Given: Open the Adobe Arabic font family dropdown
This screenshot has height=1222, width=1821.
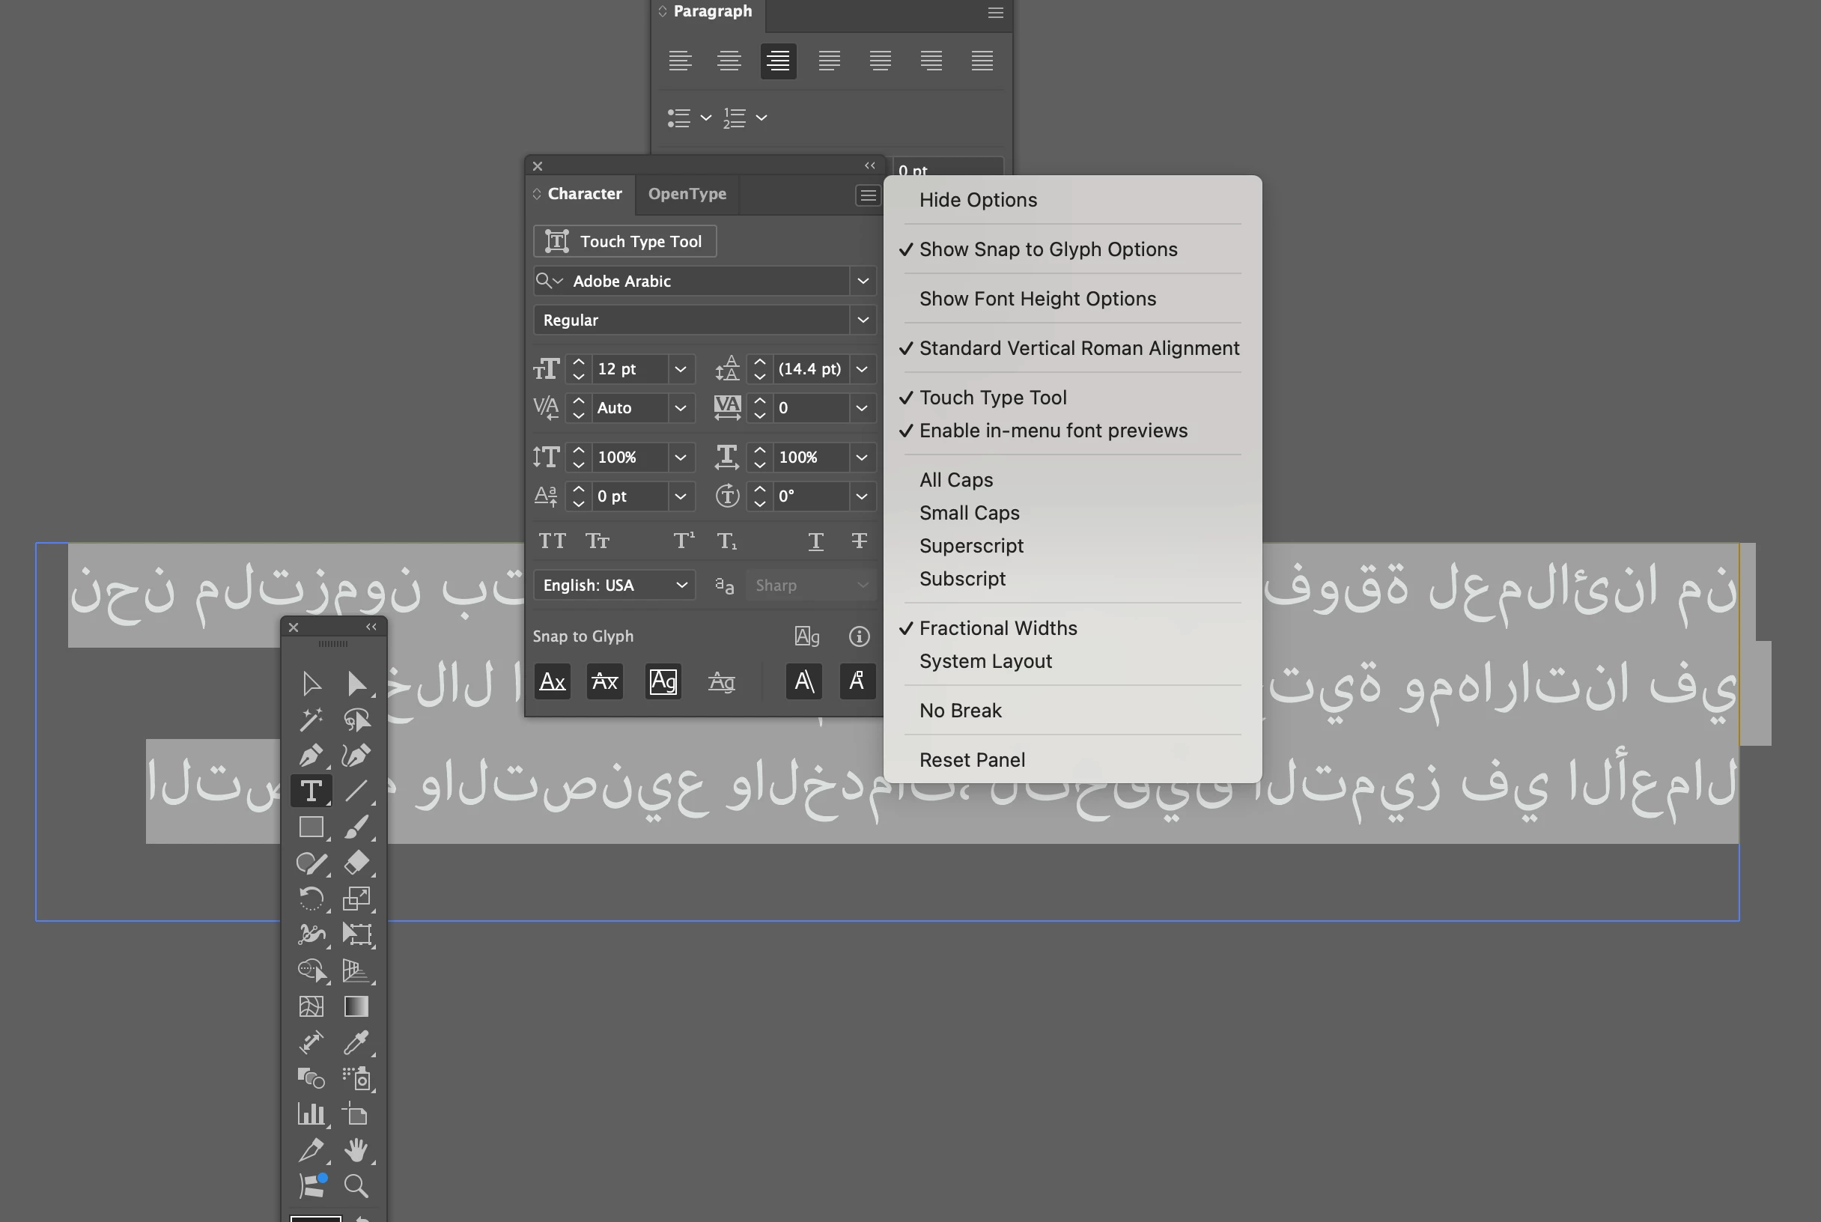Looking at the screenshot, I should [x=863, y=281].
